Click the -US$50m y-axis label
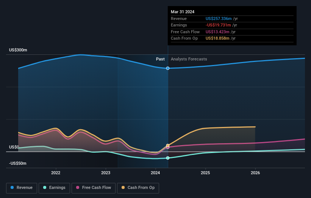The width and height of the screenshot is (311, 198). coord(18,163)
